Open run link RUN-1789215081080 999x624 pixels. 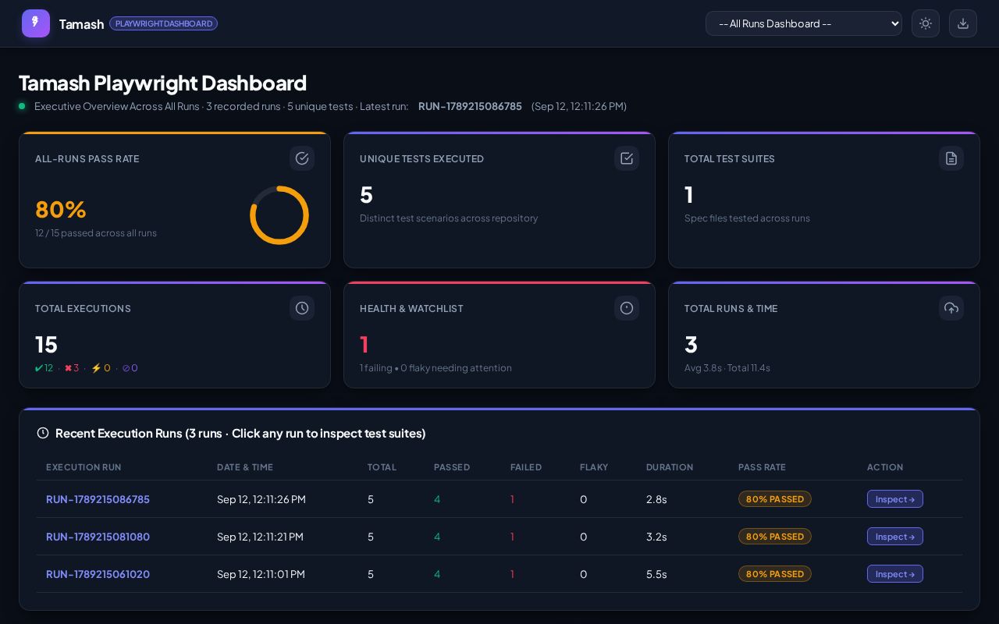point(98,537)
